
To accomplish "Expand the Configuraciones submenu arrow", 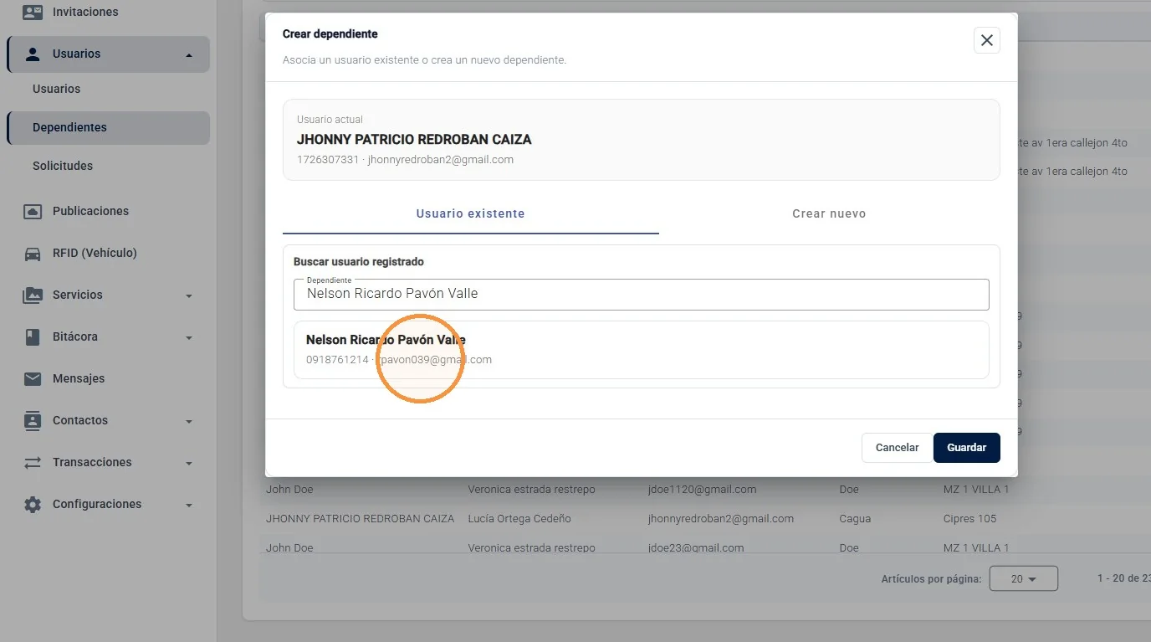I will [x=189, y=506].
